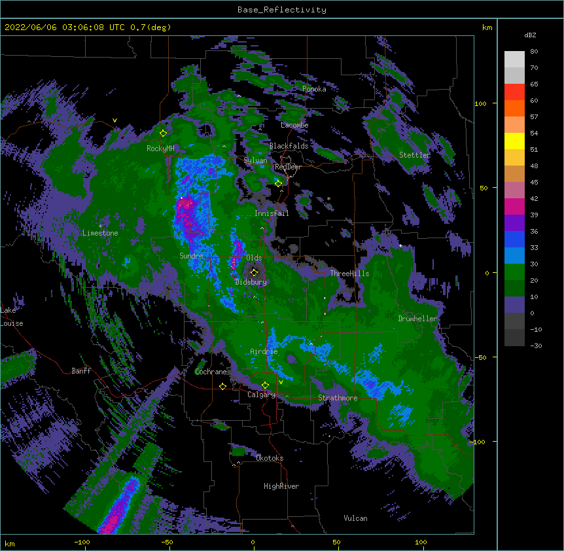The height and width of the screenshot is (551, 564).
Task: Click the Olds town label
Action: point(254,258)
